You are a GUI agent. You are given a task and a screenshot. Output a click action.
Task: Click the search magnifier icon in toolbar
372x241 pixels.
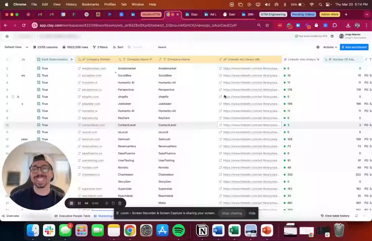click(129, 47)
